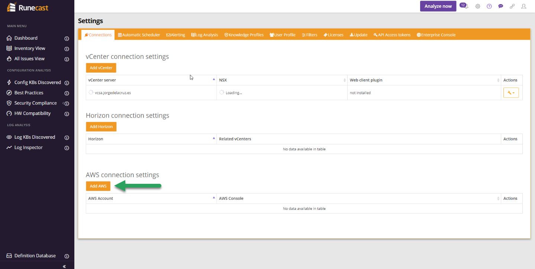Switch to the Alerting tab
The width and height of the screenshot is (535, 269).
click(x=175, y=35)
